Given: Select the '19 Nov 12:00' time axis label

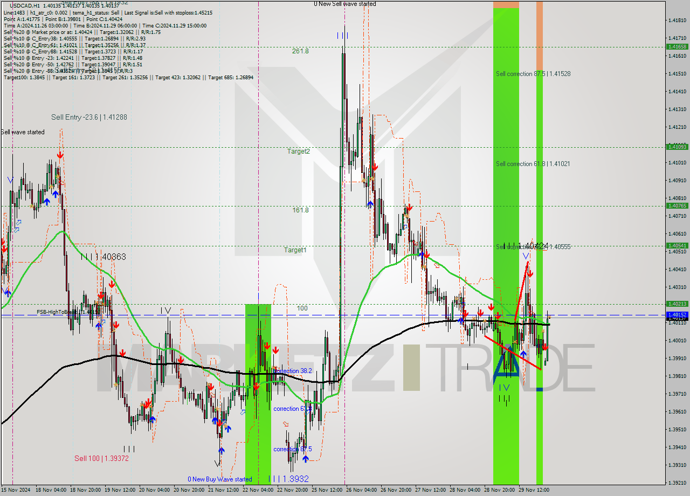Looking at the screenshot, I should 120,490.
